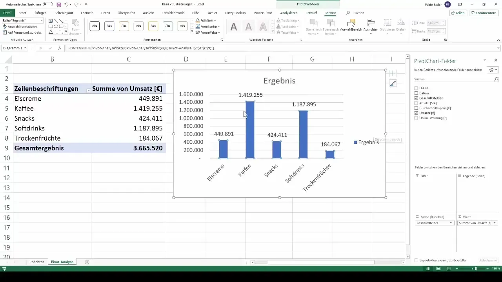Viewport: 502px width, 282px height.
Task: Click the Kommentare button
Action: pos(484,13)
